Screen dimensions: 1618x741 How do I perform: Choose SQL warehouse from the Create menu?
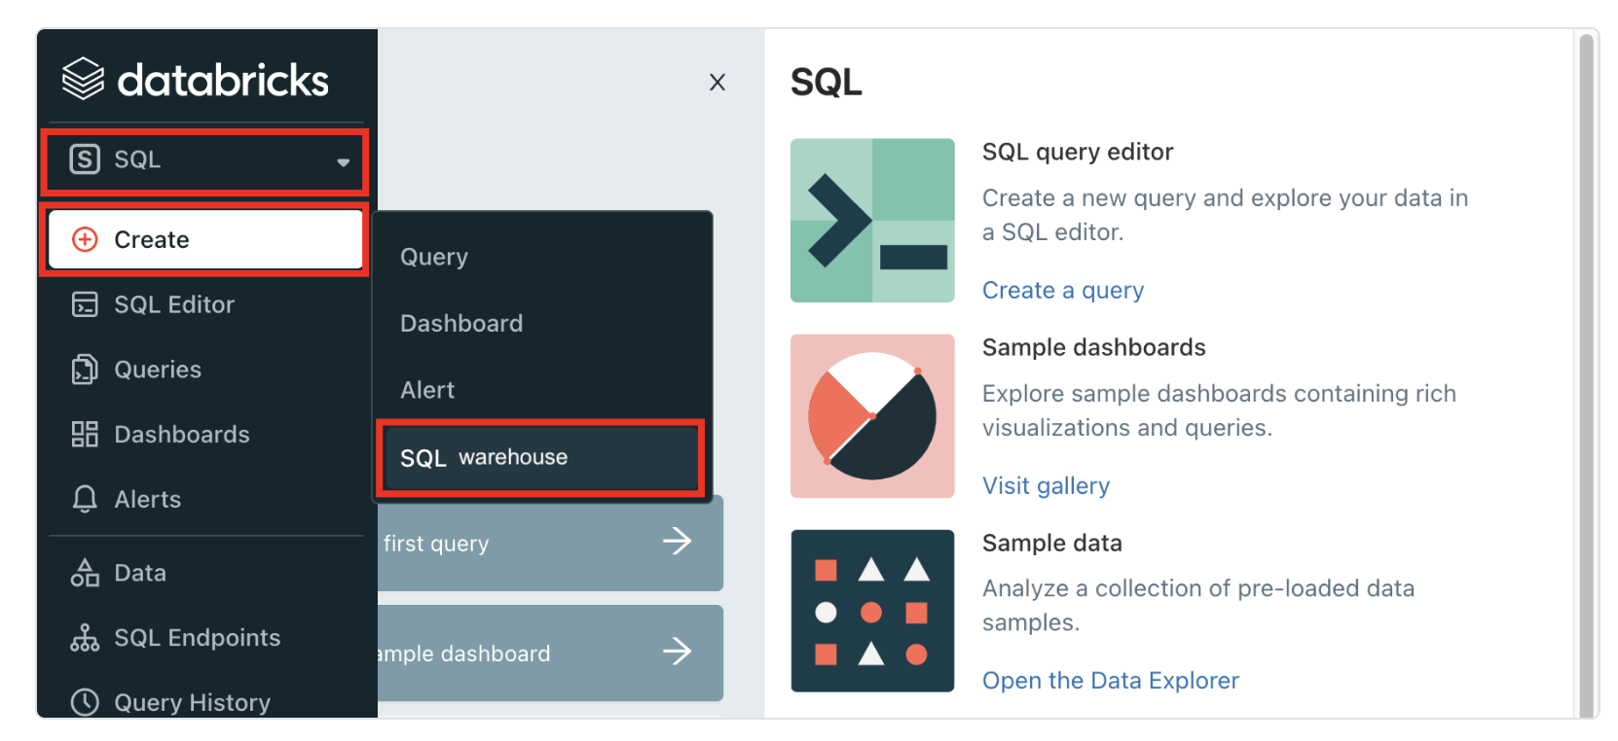(x=541, y=458)
